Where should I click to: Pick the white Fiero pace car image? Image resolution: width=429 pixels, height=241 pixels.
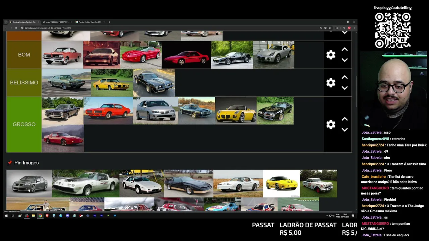[141, 183]
